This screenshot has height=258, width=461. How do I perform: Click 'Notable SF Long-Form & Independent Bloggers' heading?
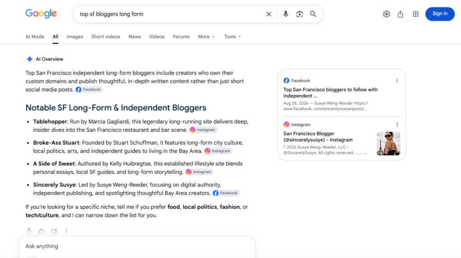pyautogui.click(x=116, y=108)
